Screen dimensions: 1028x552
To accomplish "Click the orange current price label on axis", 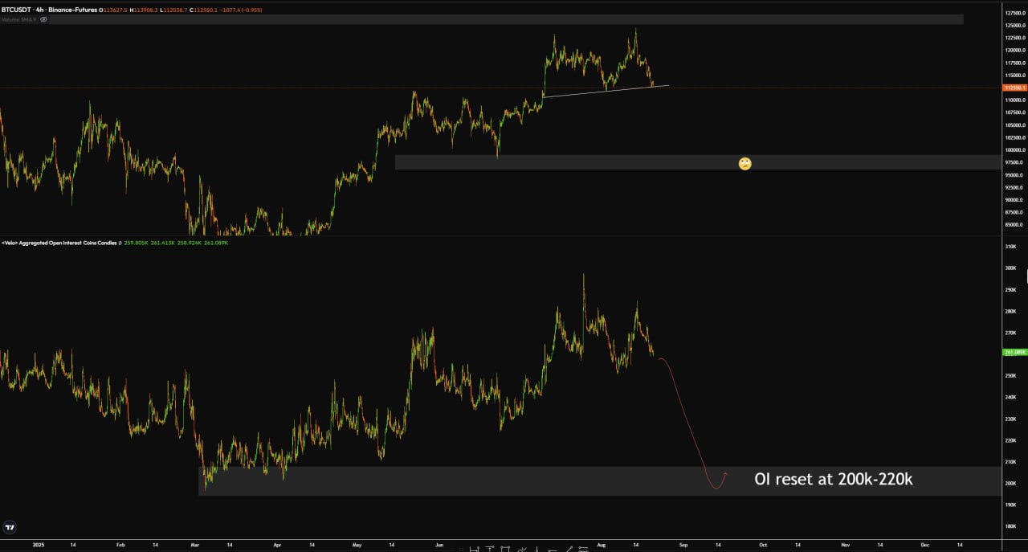I will coord(1014,88).
